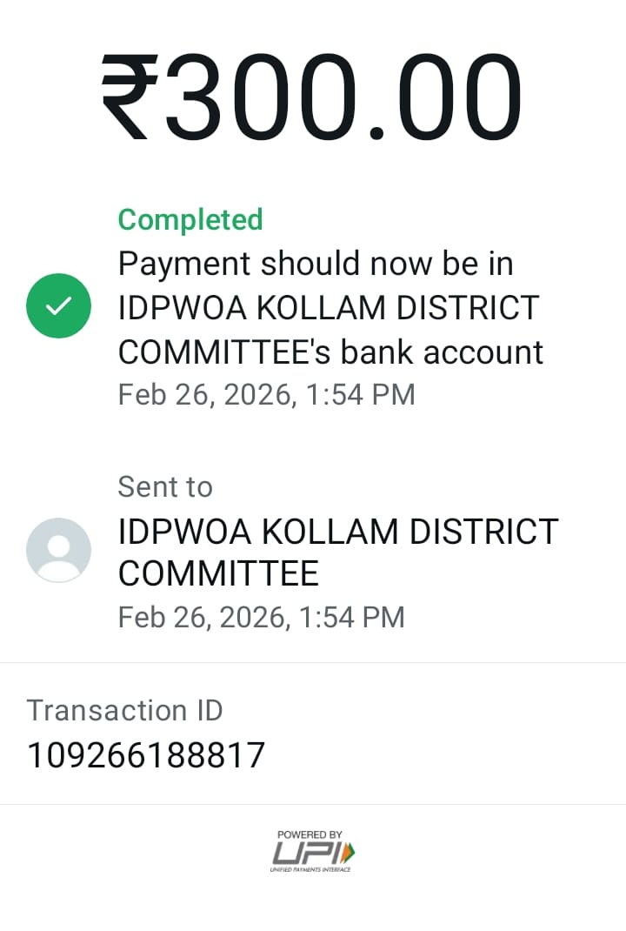Tap the green "Completed" status label

click(x=190, y=219)
